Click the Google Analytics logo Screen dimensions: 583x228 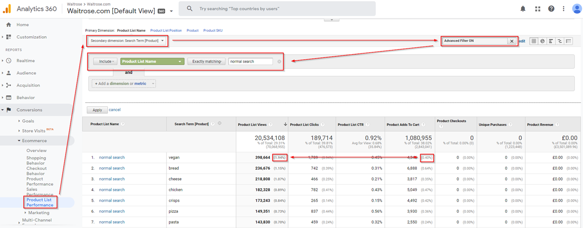coord(7,9)
